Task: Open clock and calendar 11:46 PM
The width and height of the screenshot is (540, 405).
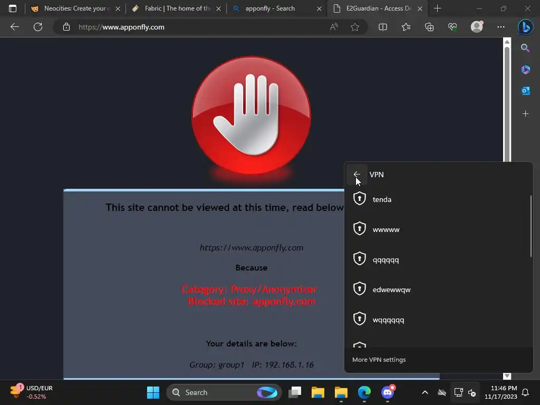Action: [x=501, y=392]
